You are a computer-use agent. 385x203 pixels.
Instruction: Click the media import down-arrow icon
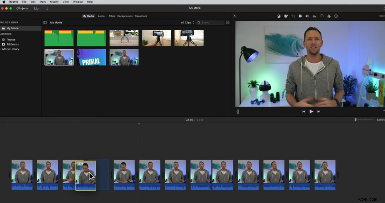coord(47,8)
